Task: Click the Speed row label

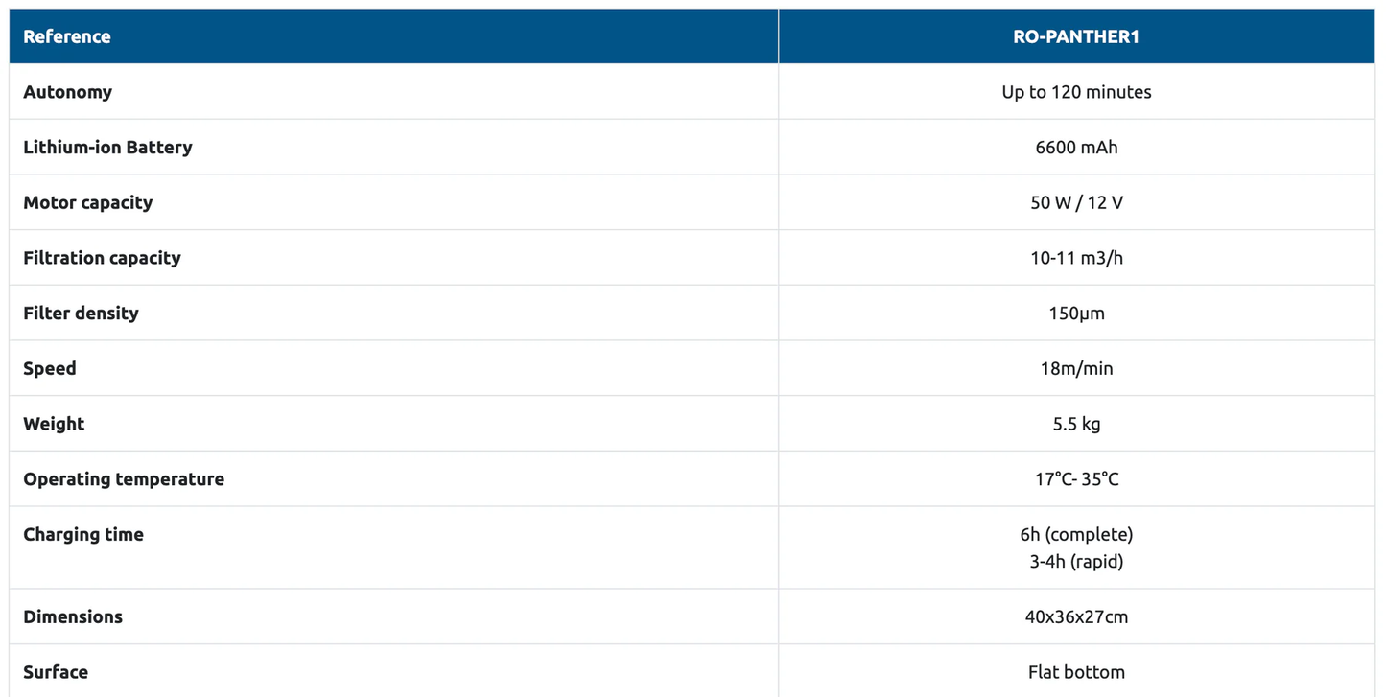Action: [x=50, y=369]
